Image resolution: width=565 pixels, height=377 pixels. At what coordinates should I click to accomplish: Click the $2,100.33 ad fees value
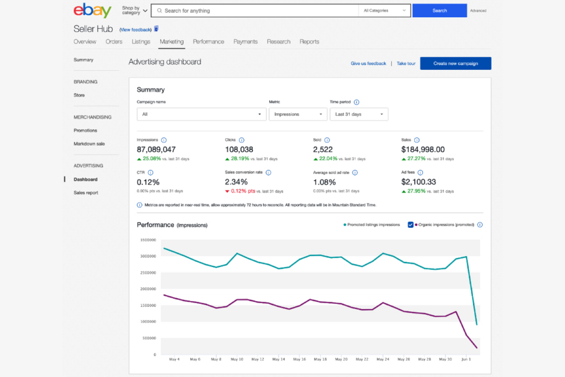tap(418, 182)
